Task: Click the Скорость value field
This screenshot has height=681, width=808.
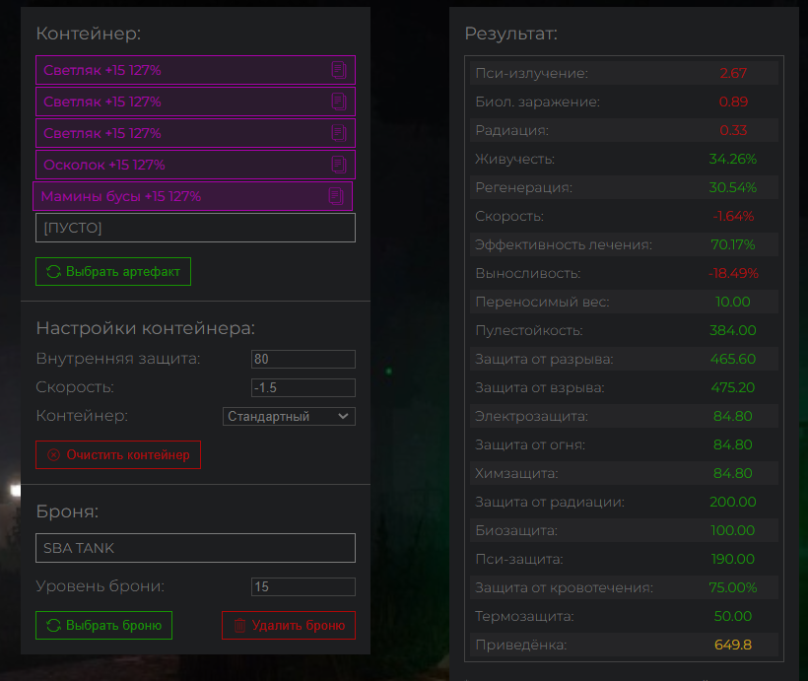Action: click(x=303, y=387)
